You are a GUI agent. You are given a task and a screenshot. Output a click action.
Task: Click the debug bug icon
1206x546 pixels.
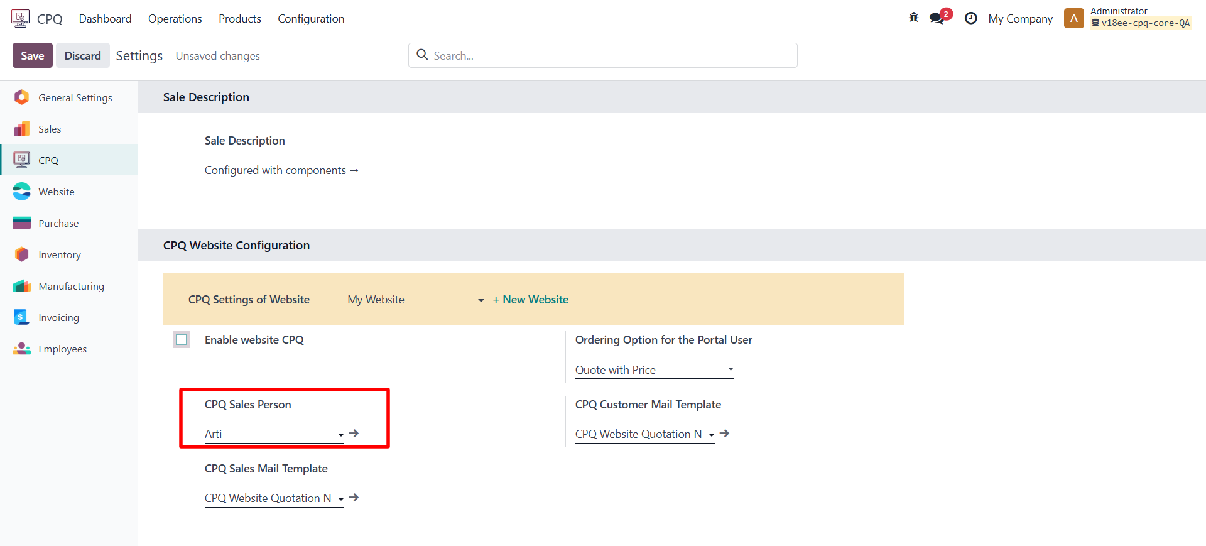[x=913, y=18]
